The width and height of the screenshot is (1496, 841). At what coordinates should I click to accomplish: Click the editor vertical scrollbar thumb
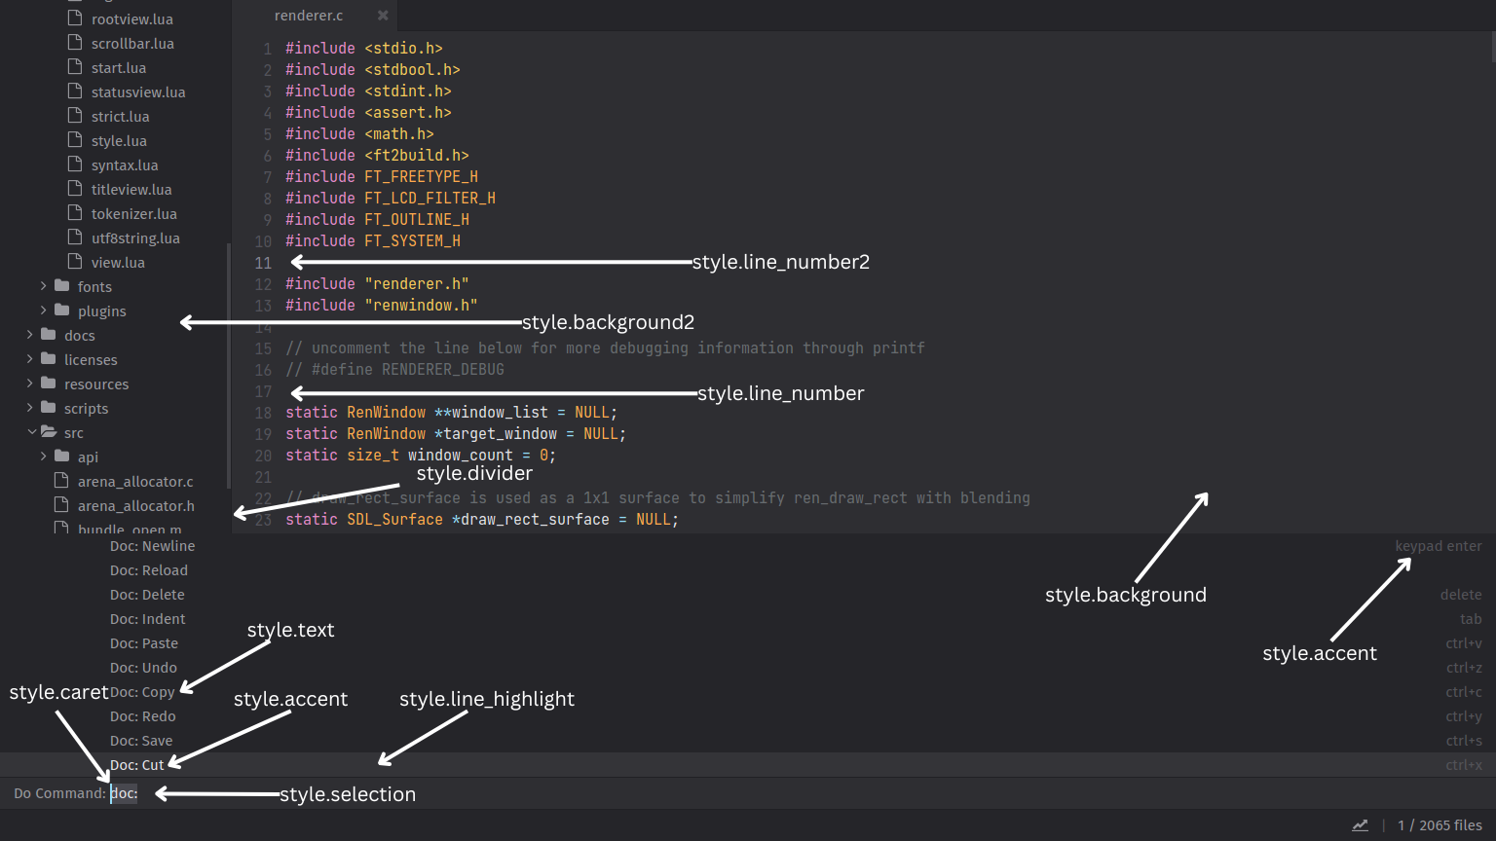click(1493, 47)
